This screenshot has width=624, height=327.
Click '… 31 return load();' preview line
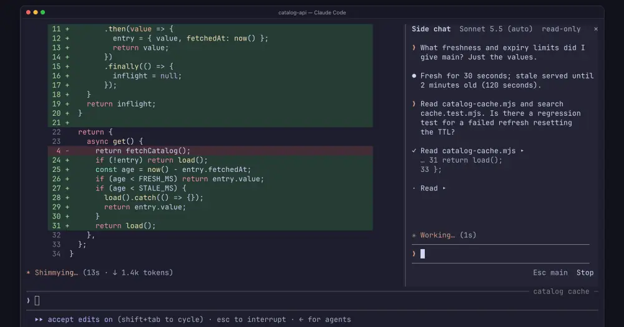461,160
